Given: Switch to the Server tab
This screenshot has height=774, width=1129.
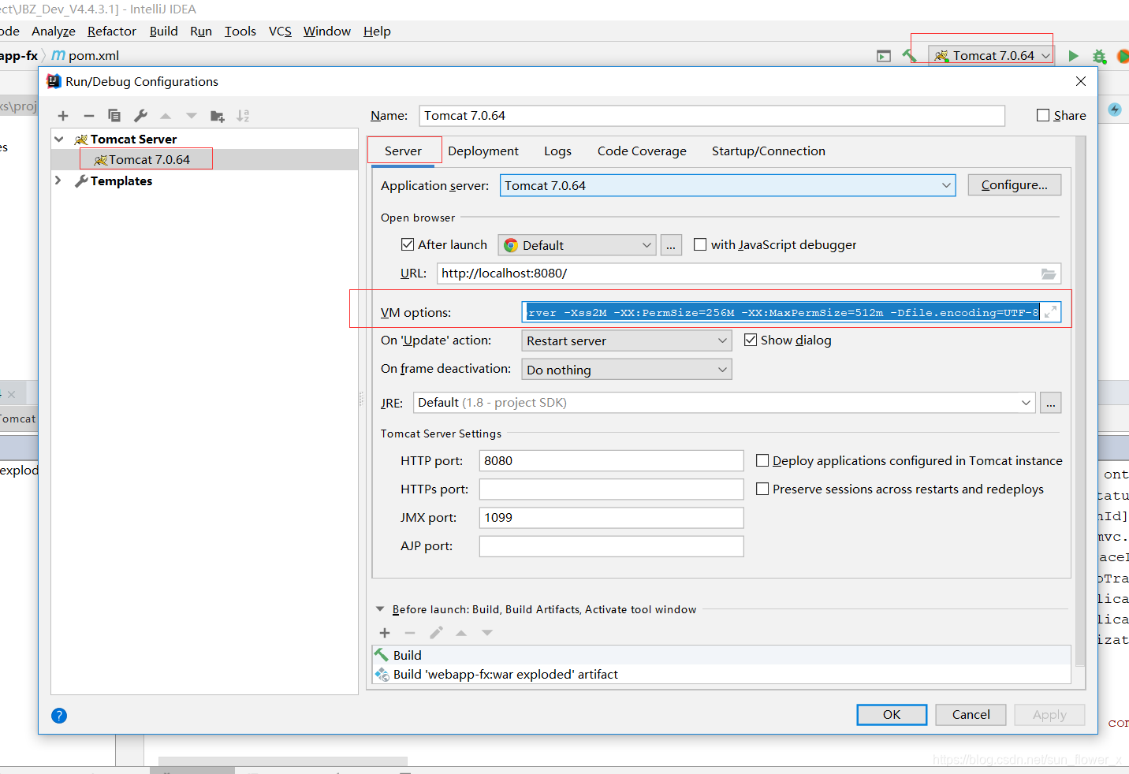Looking at the screenshot, I should tap(403, 151).
